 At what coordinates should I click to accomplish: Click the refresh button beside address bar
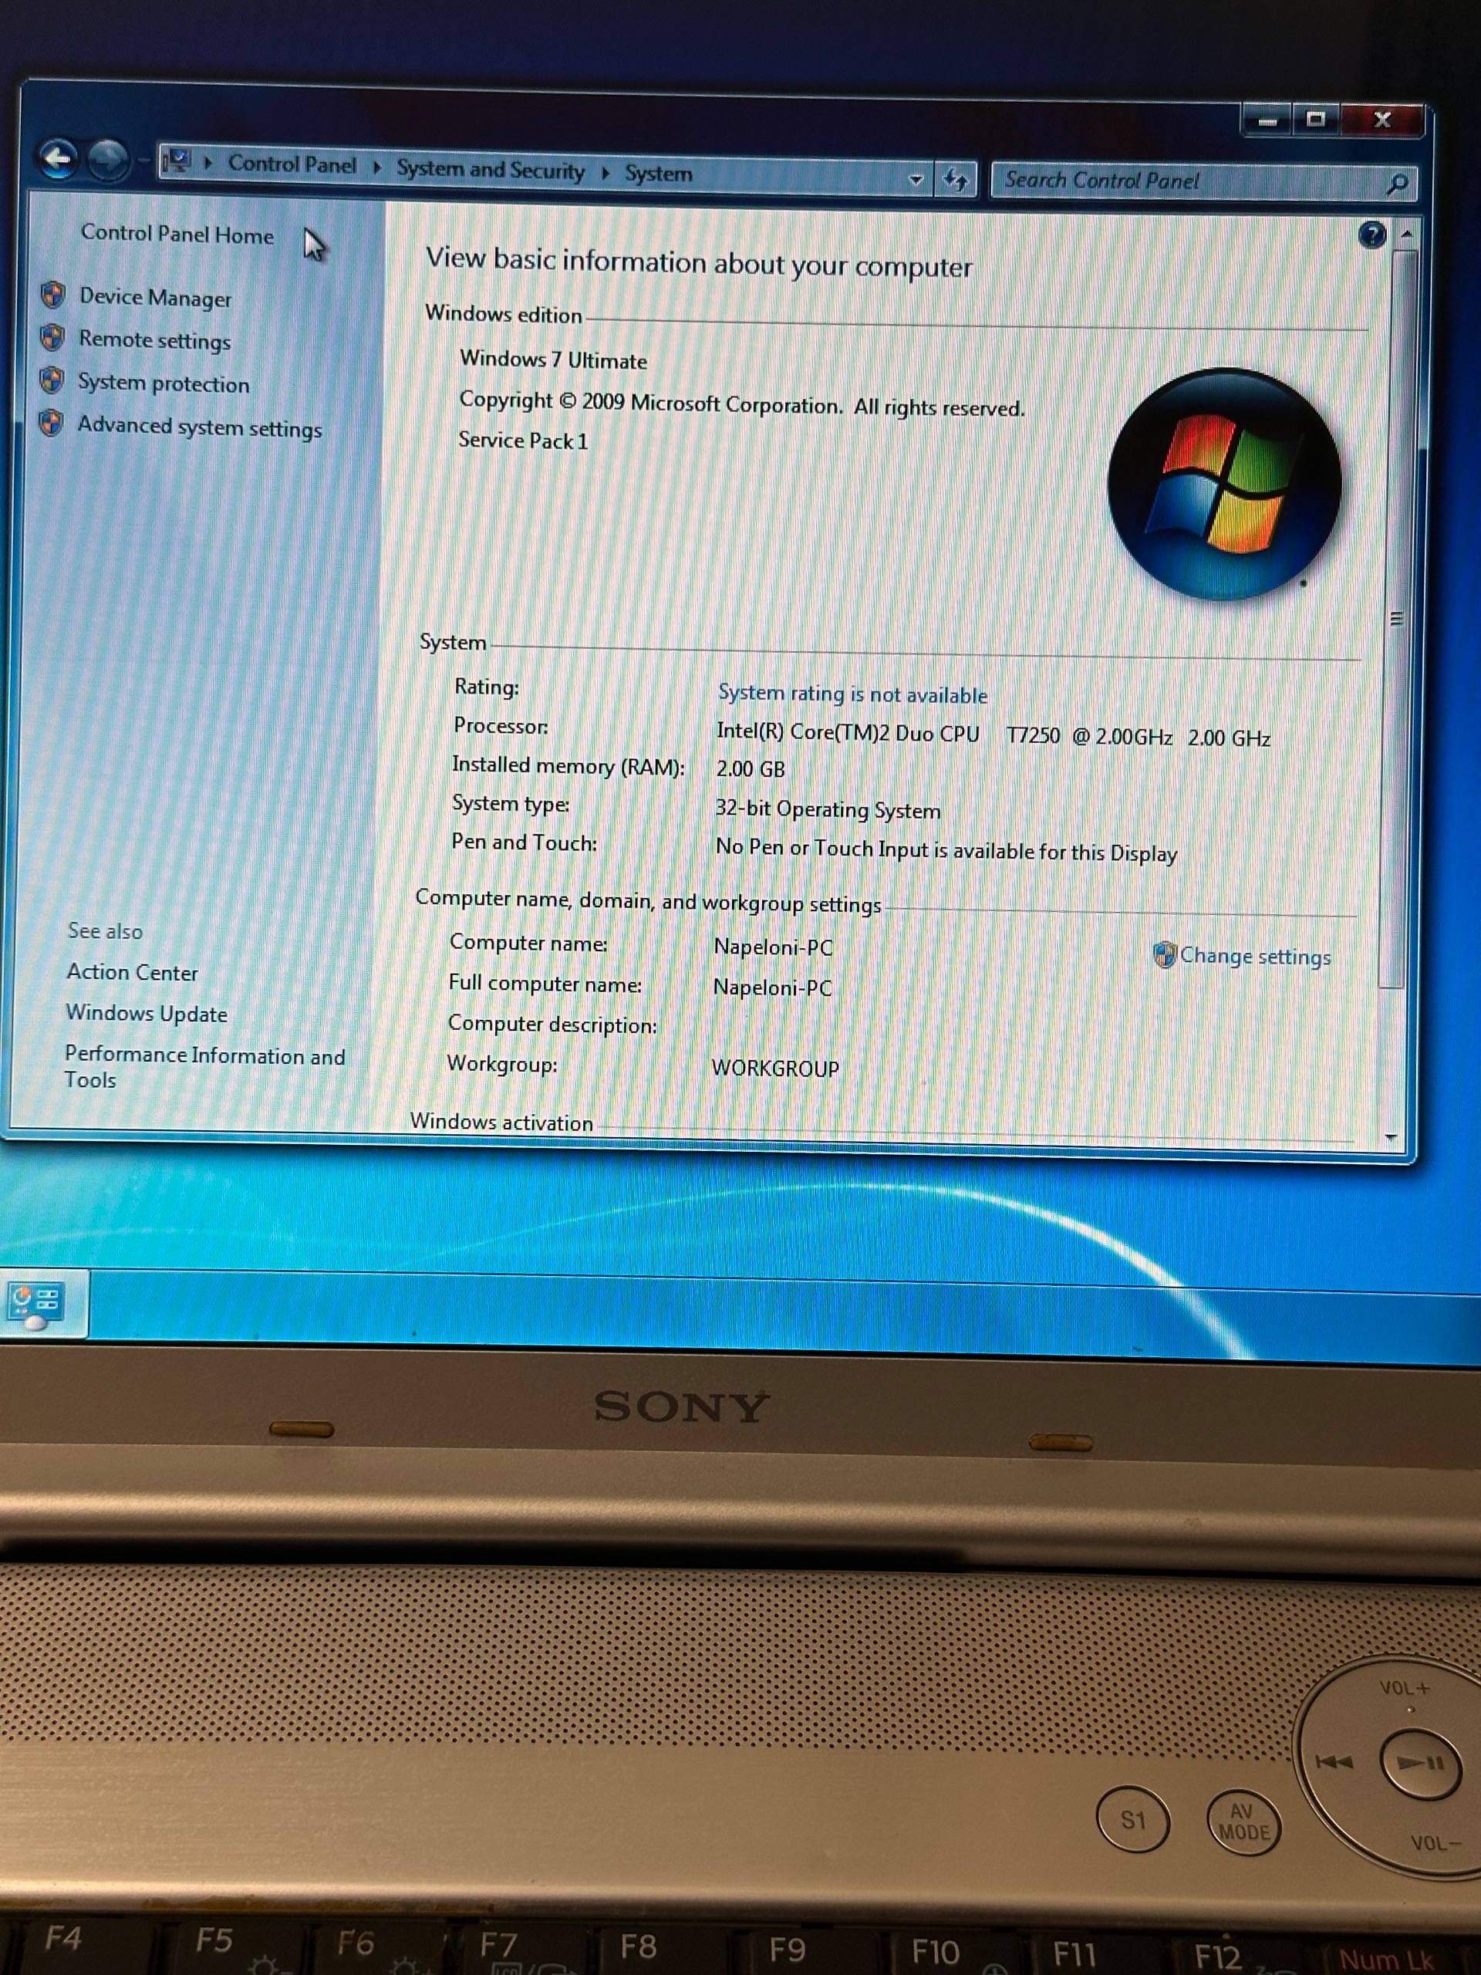[x=956, y=180]
